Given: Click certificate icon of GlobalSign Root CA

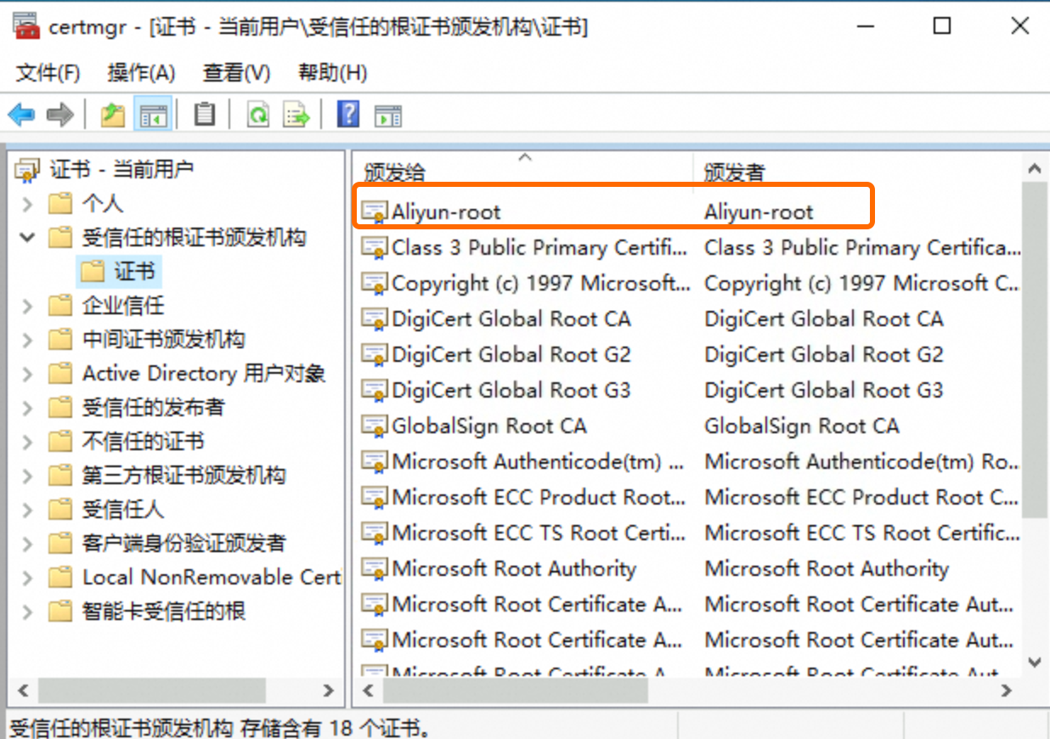Looking at the screenshot, I should [375, 426].
